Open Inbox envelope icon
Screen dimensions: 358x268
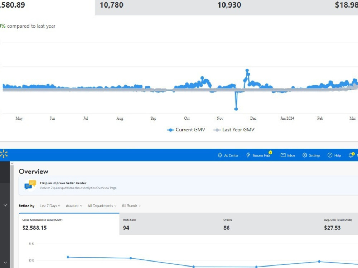pyautogui.click(x=283, y=155)
